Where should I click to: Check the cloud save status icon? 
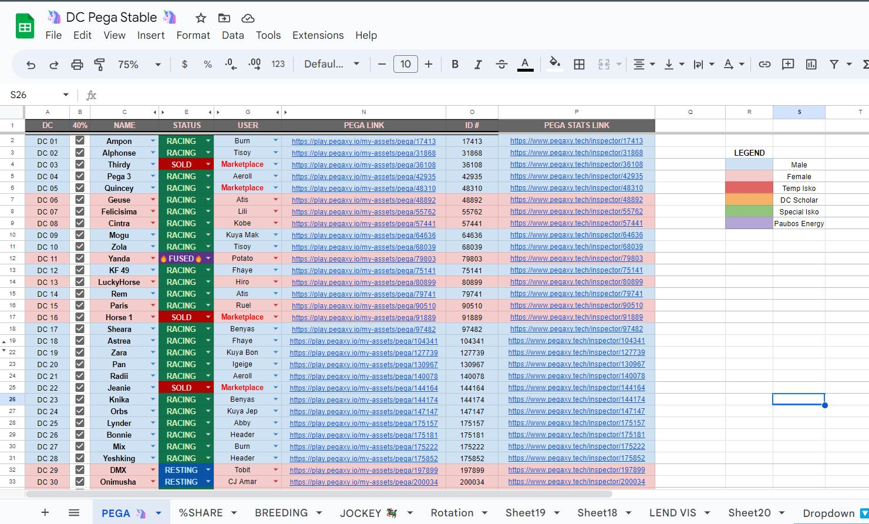click(x=248, y=18)
